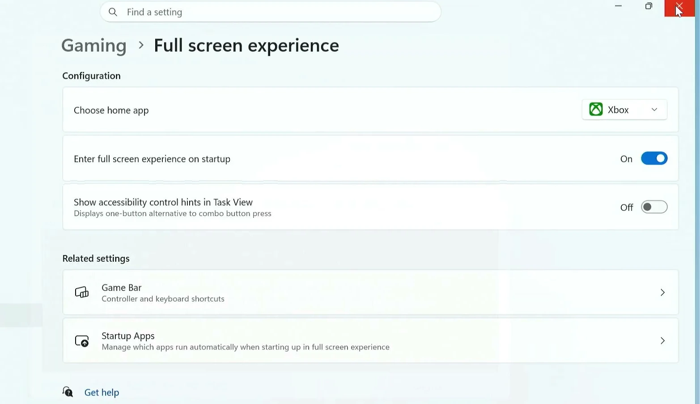Open the Startup Apps title text
700x404 pixels.
coord(128,336)
